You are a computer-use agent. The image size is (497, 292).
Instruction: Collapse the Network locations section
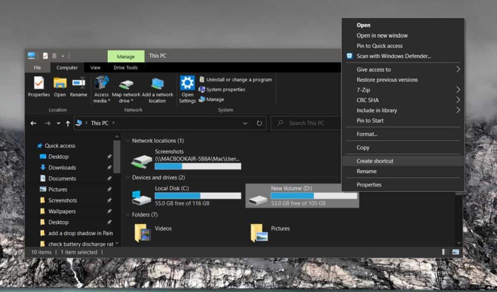tap(128, 140)
